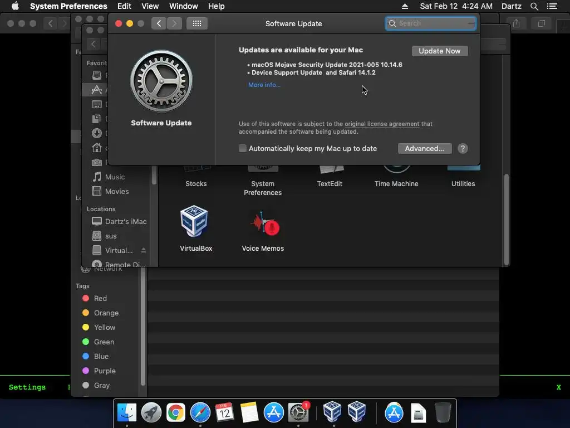Open the disk image file in Dock
Image resolution: width=570 pixels, height=428 pixels.
pos(419,413)
